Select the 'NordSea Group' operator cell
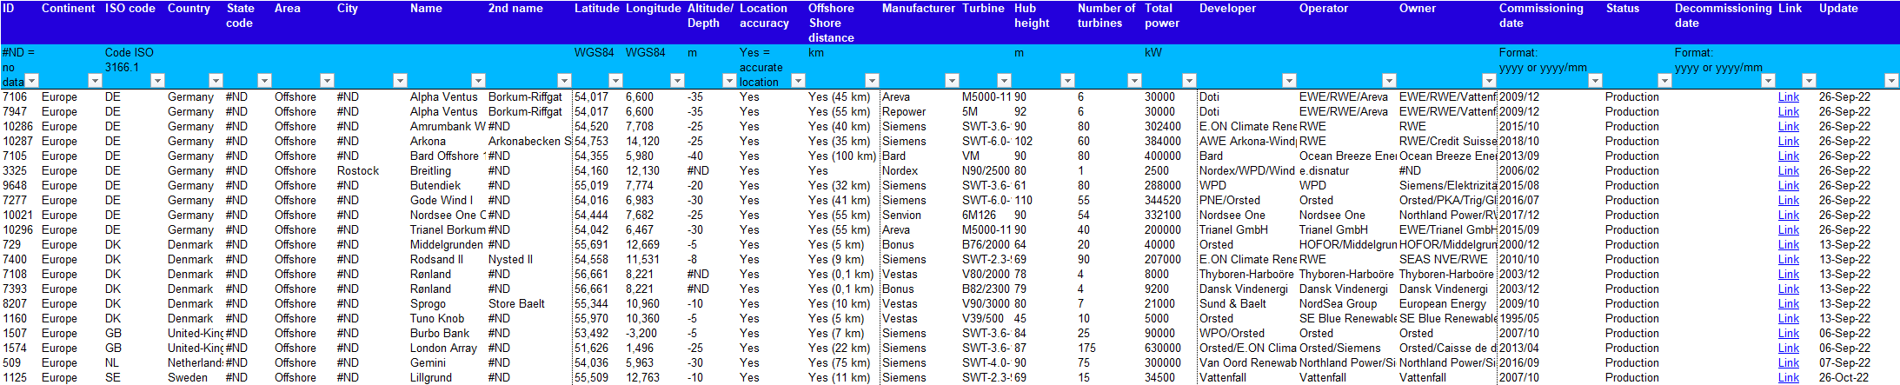 (1347, 304)
